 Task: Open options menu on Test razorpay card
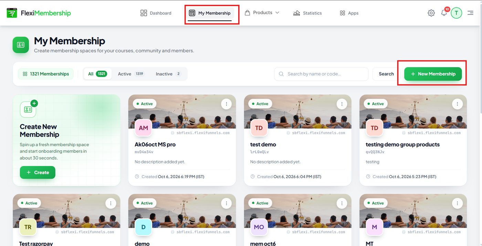[x=111, y=203]
